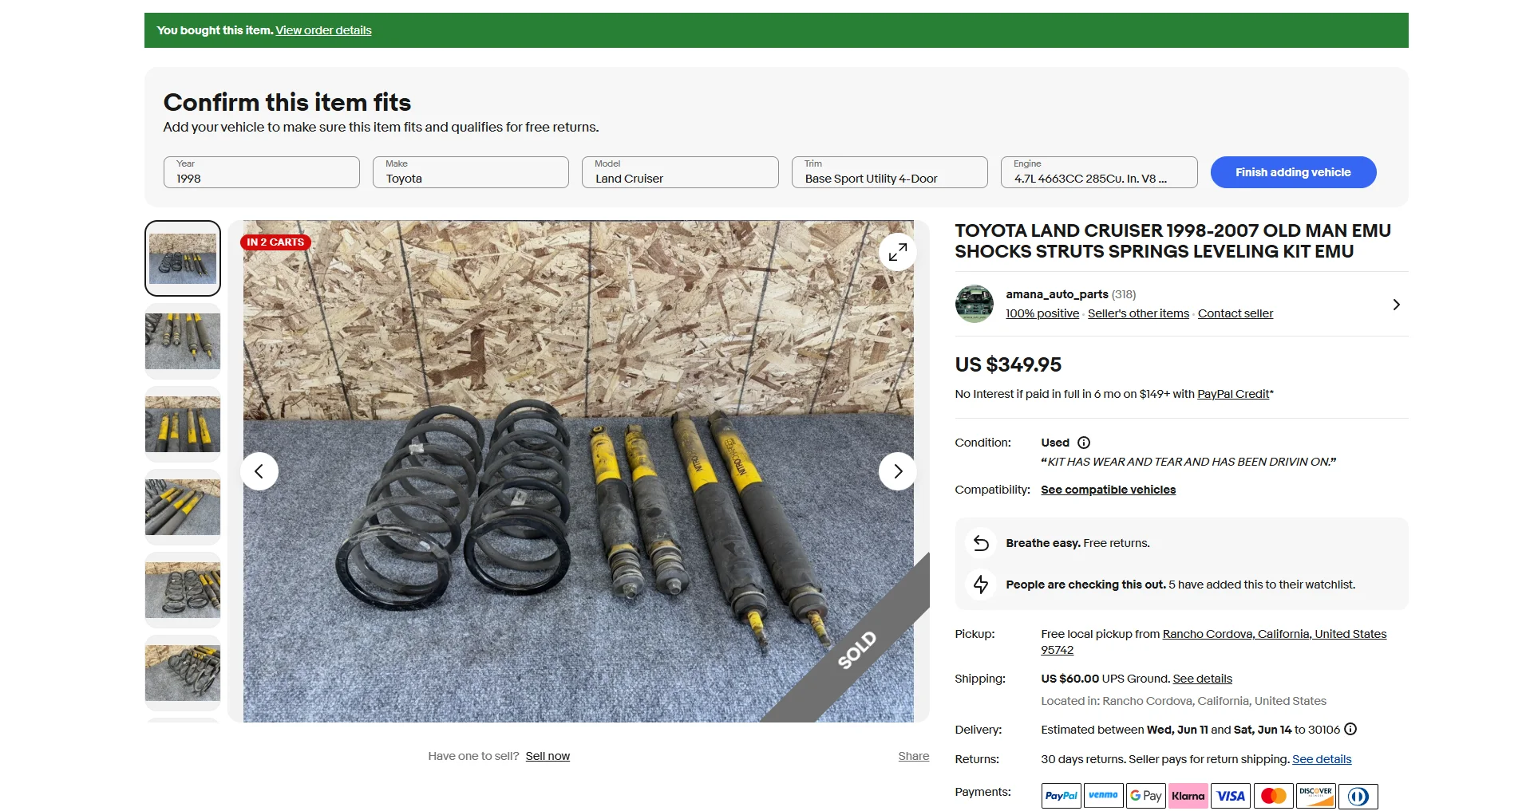The height and width of the screenshot is (811, 1534).
Task: Open the Engine 4.7L dropdown
Action: (x=1099, y=172)
